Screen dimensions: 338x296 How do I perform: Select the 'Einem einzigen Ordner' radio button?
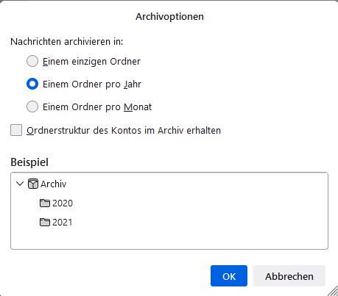[x=32, y=61]
